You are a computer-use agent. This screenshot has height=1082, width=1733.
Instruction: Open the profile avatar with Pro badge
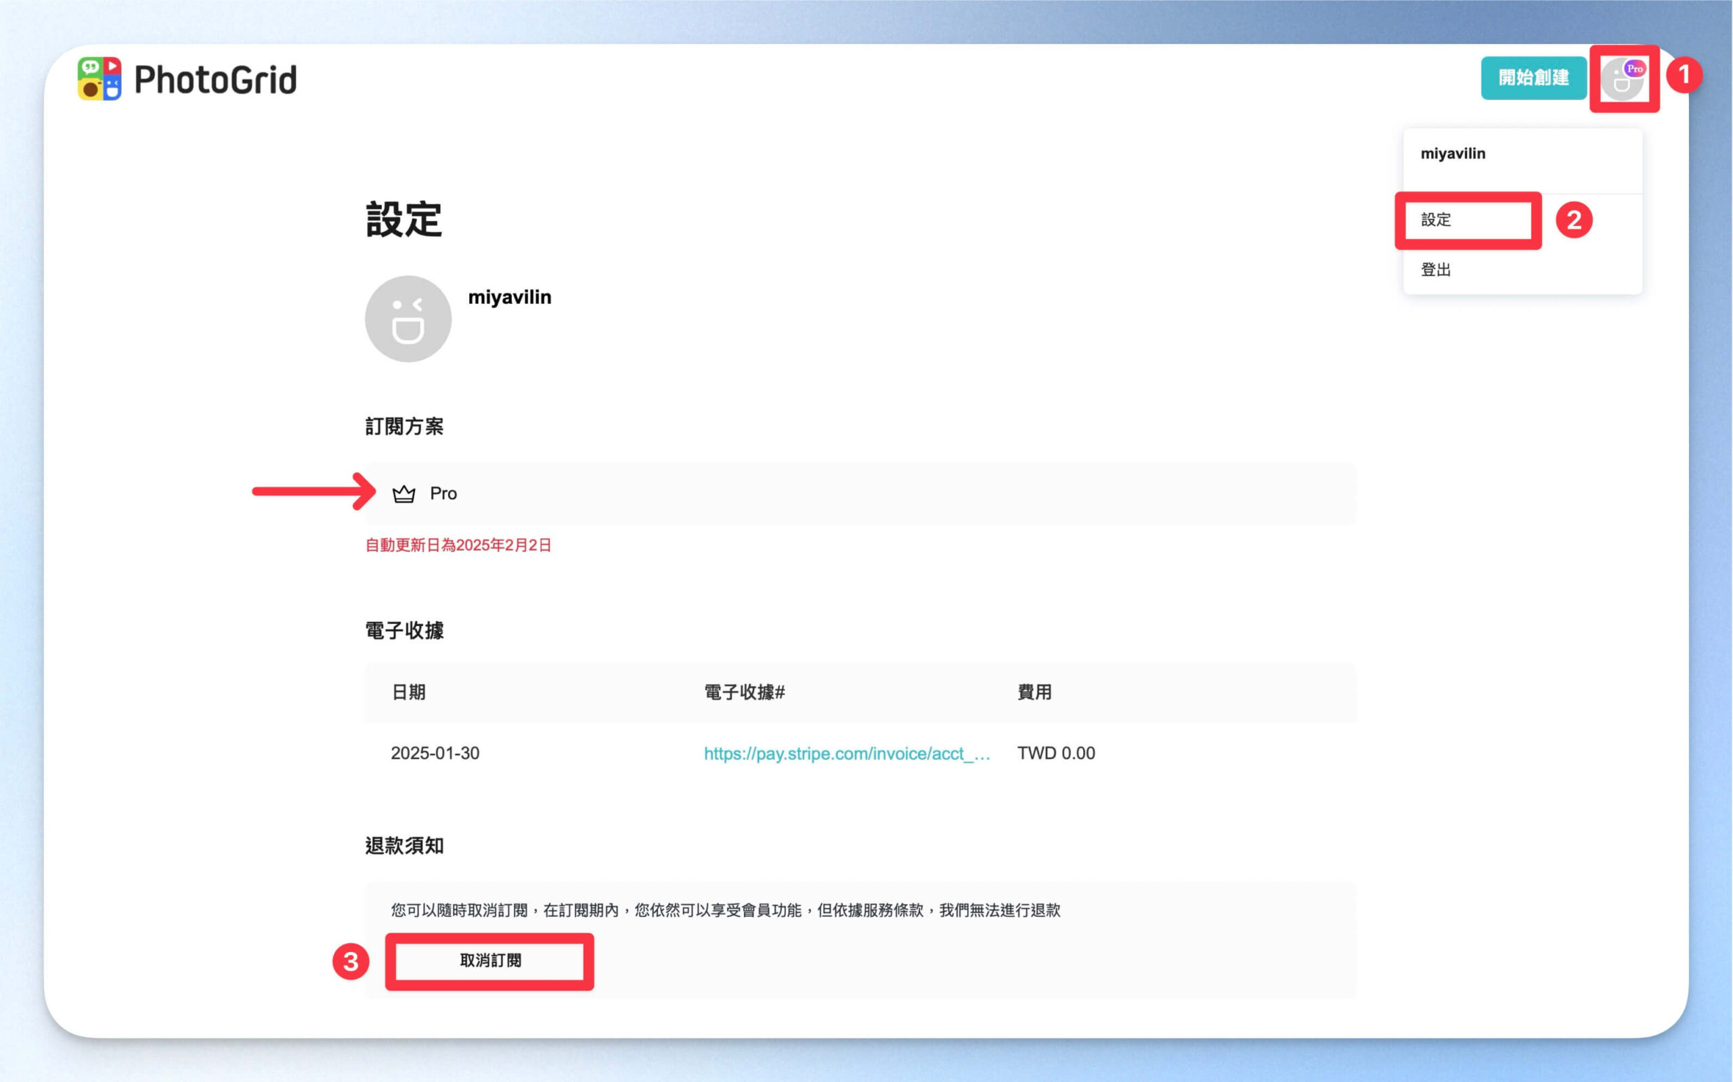tap(1623, 78)
